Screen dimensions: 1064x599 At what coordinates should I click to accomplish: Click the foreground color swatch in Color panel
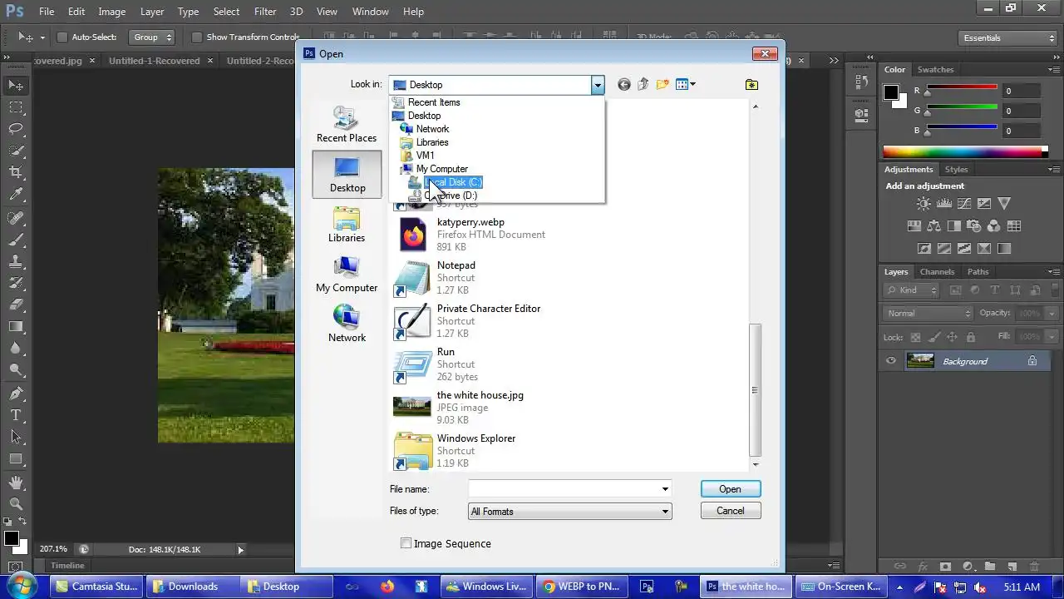tap(890, 92)
